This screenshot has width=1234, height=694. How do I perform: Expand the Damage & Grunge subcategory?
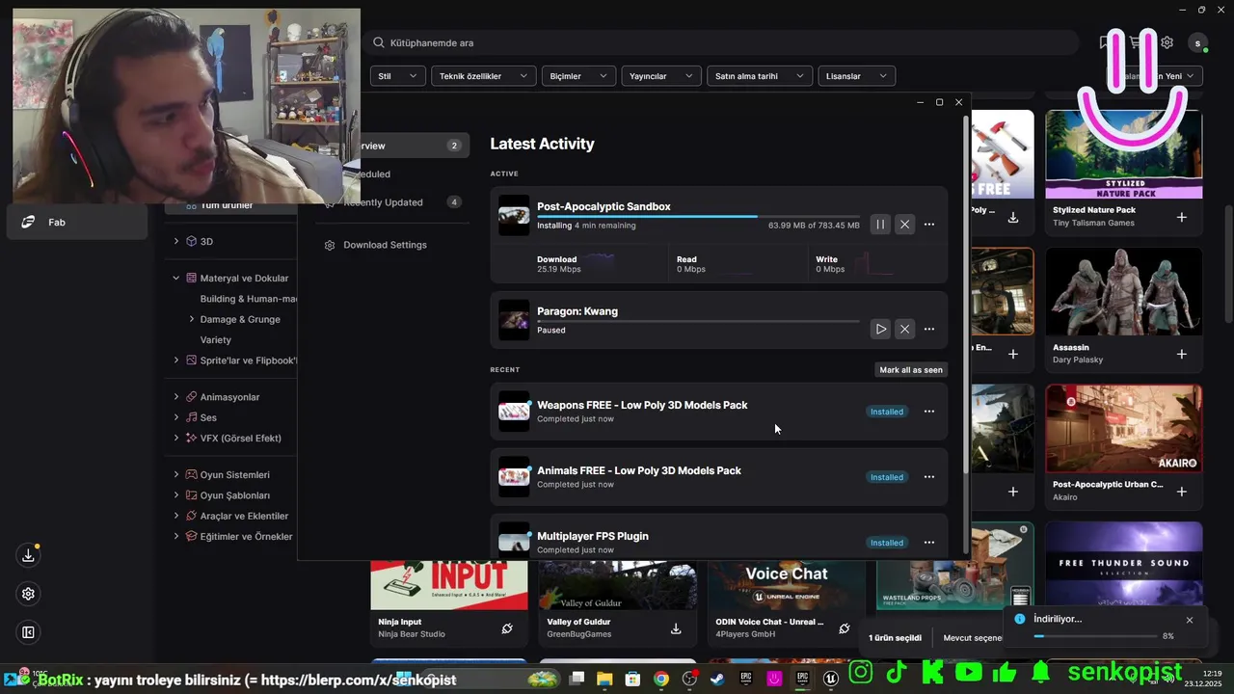(191, 319)
